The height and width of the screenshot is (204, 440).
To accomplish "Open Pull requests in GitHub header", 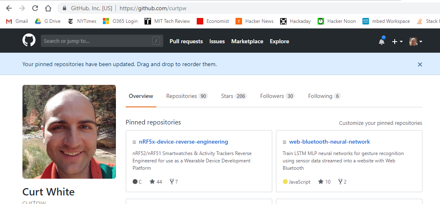I will [x=186, y=41].
